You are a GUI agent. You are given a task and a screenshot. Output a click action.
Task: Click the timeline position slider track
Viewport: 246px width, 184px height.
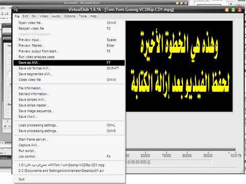pyautogui.click(x=181, y=150)
